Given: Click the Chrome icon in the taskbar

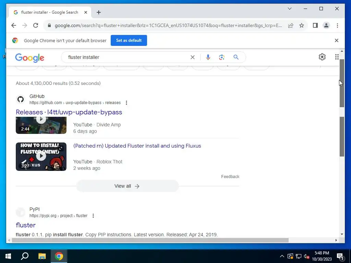Looking at the screenshot, I should click(59, 256).
